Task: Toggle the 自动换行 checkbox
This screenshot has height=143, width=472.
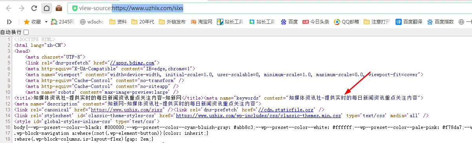Action: 26,32
